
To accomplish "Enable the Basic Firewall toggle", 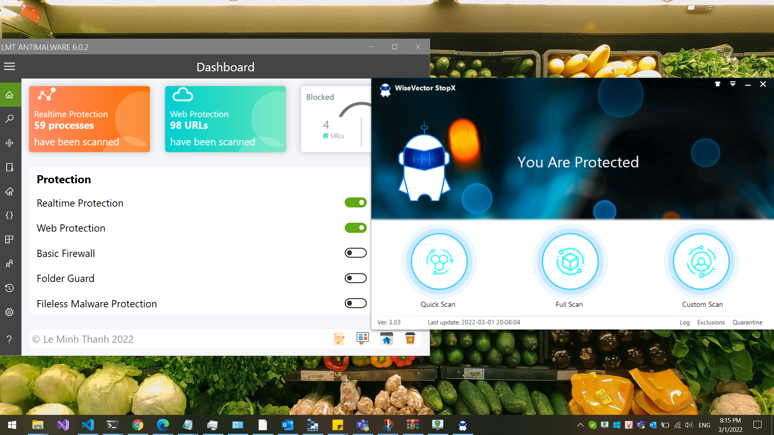I will click(x=356, y=253).
